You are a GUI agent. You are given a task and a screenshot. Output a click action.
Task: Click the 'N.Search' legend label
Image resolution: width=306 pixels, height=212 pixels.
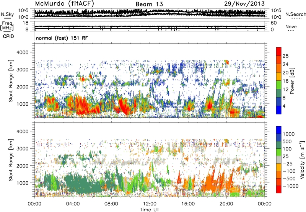click(x=295, y=14)
